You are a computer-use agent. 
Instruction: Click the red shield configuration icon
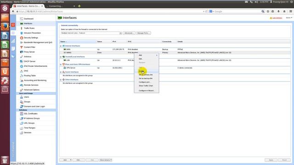point(13,25)
